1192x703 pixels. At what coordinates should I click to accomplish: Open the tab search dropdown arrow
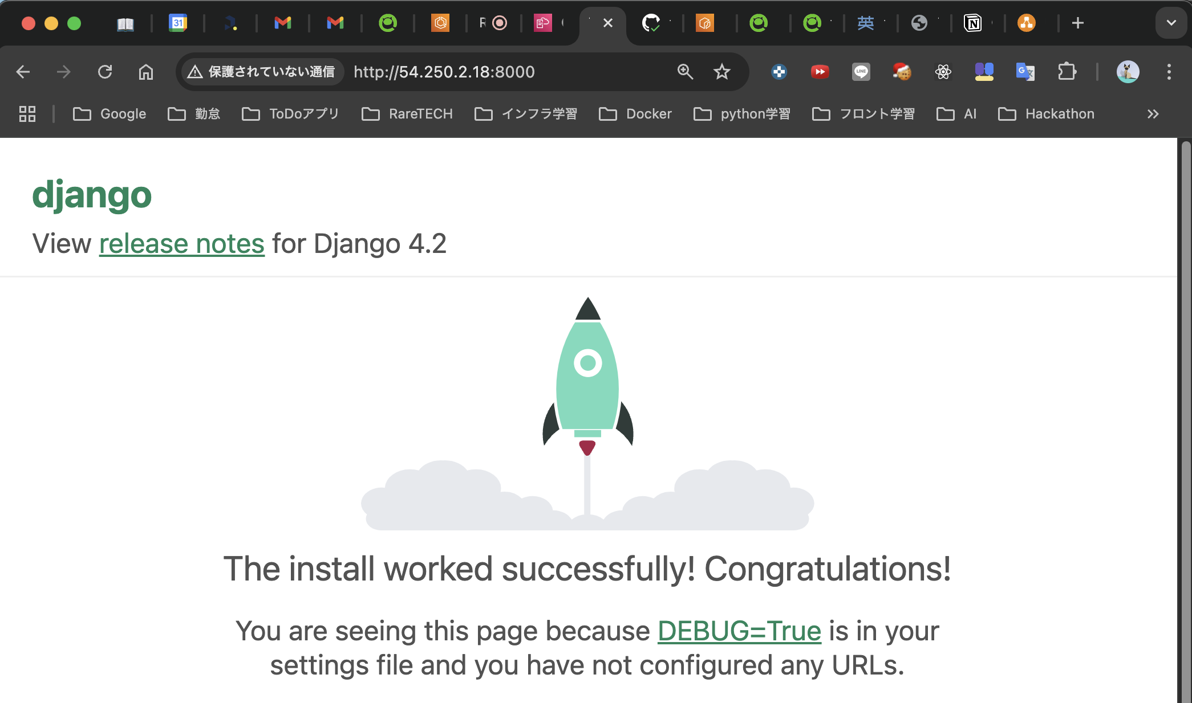click(1171, 23)
